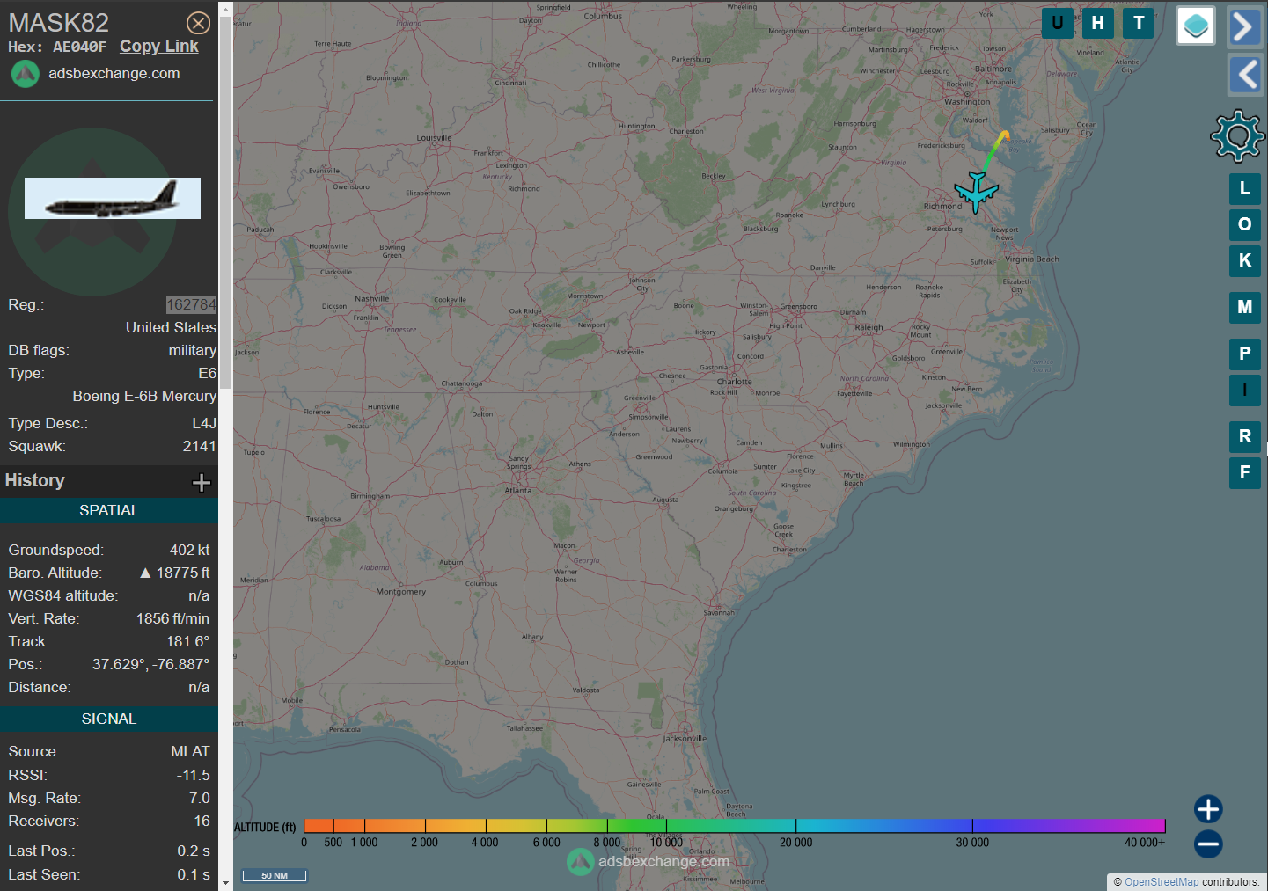This screenshot has height=891, width=1268.
Task: Toggle the H map button
Action: (x=1097, y=23)
